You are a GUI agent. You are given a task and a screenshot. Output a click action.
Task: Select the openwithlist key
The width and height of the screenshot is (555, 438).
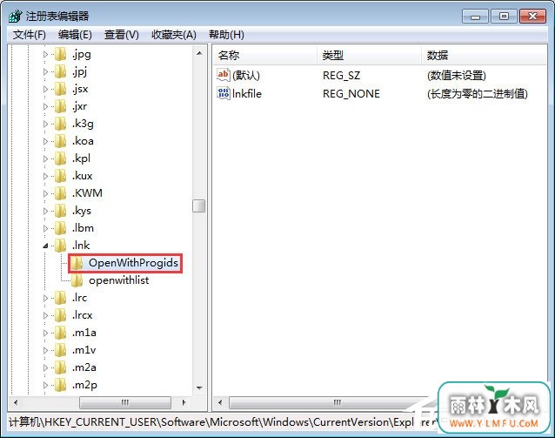pyautogui.click(x=118, y=280)
